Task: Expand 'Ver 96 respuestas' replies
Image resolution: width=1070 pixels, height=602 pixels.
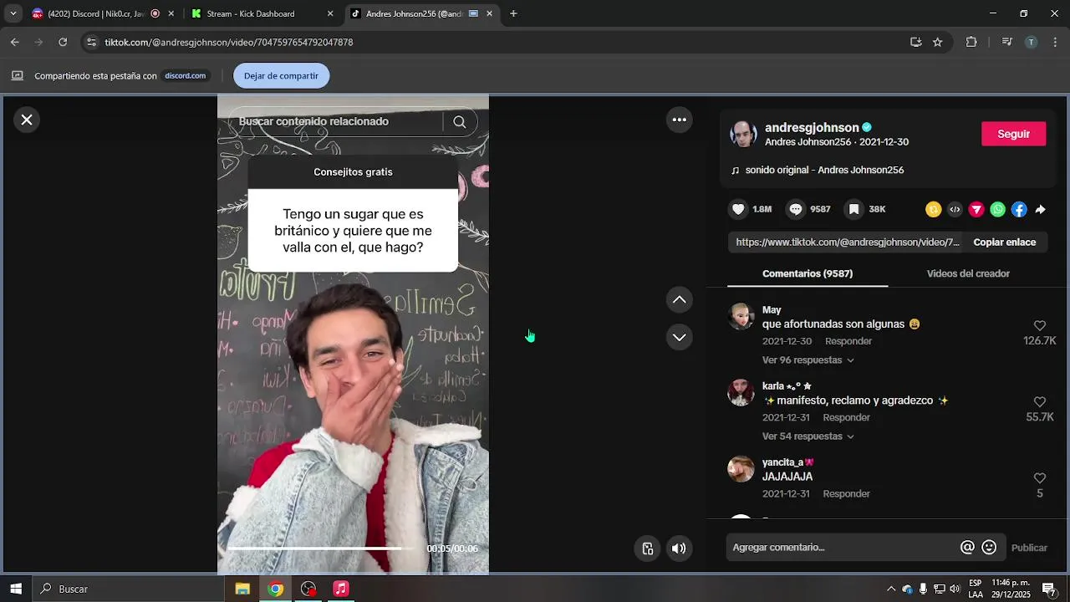Action: coord(808,360)
